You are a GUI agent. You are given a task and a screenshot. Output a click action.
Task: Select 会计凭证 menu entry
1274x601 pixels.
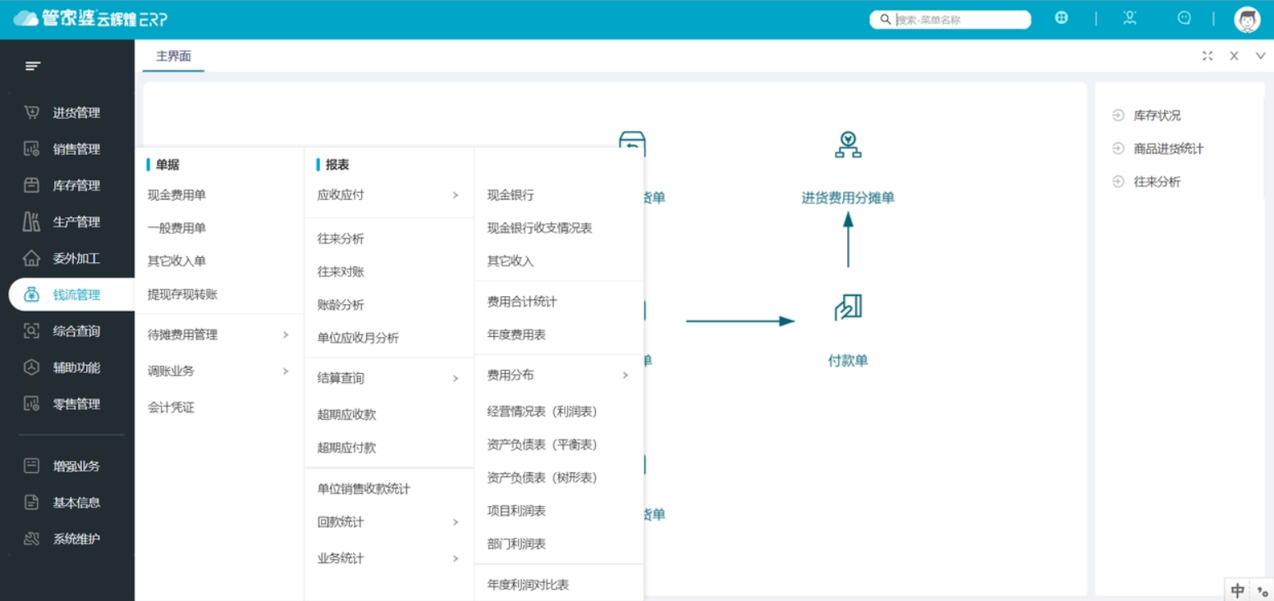click(171, 407)
